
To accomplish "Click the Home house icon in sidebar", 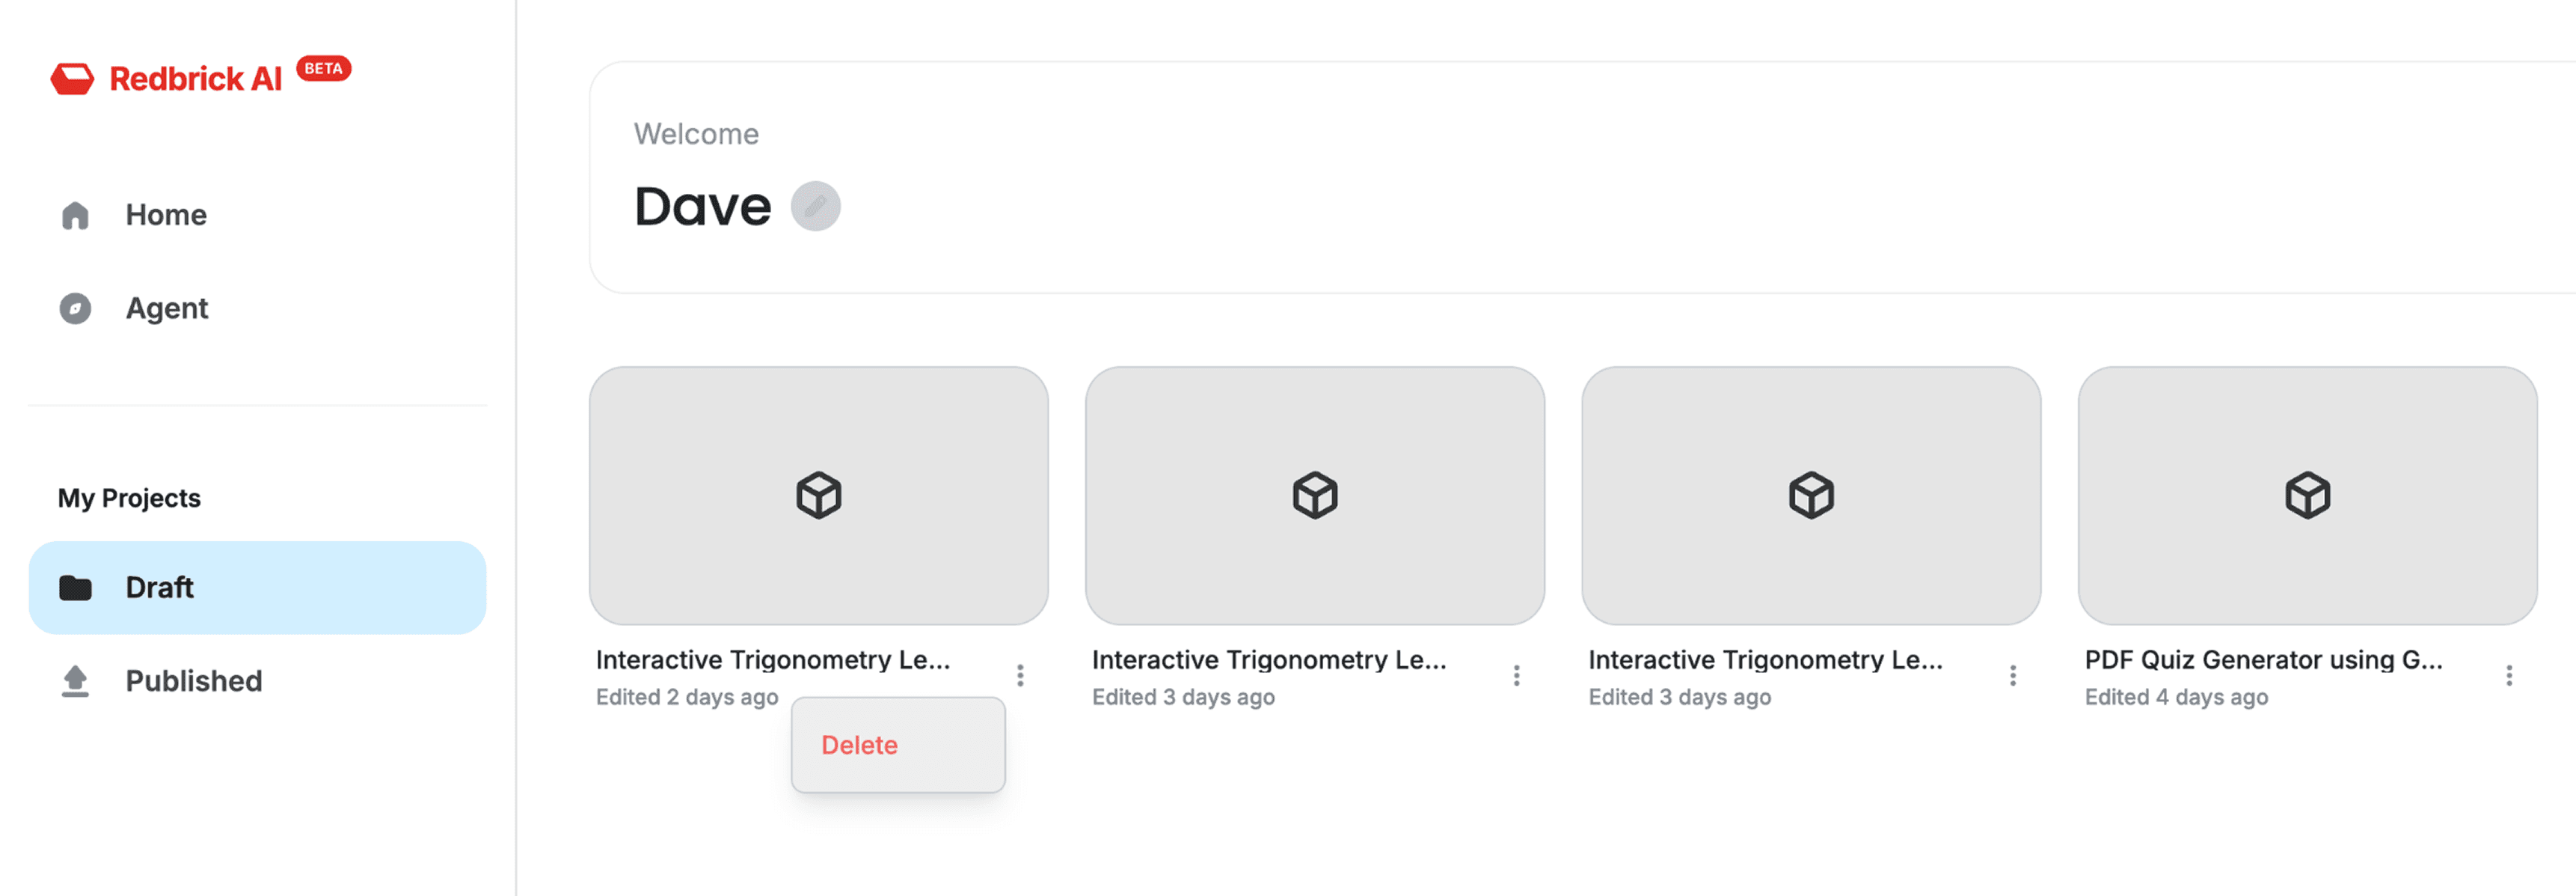I will click(75, 216).
